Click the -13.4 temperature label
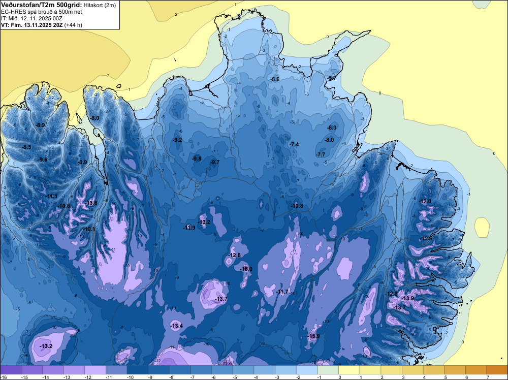The width and height of the screenshot is (508, 380). pyautogui.click(x=177, y=326)
